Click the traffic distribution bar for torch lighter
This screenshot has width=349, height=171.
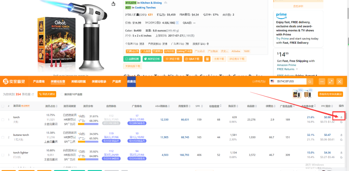(88, 159)
